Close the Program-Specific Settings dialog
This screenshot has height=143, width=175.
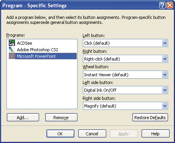[x=170, y=5]
